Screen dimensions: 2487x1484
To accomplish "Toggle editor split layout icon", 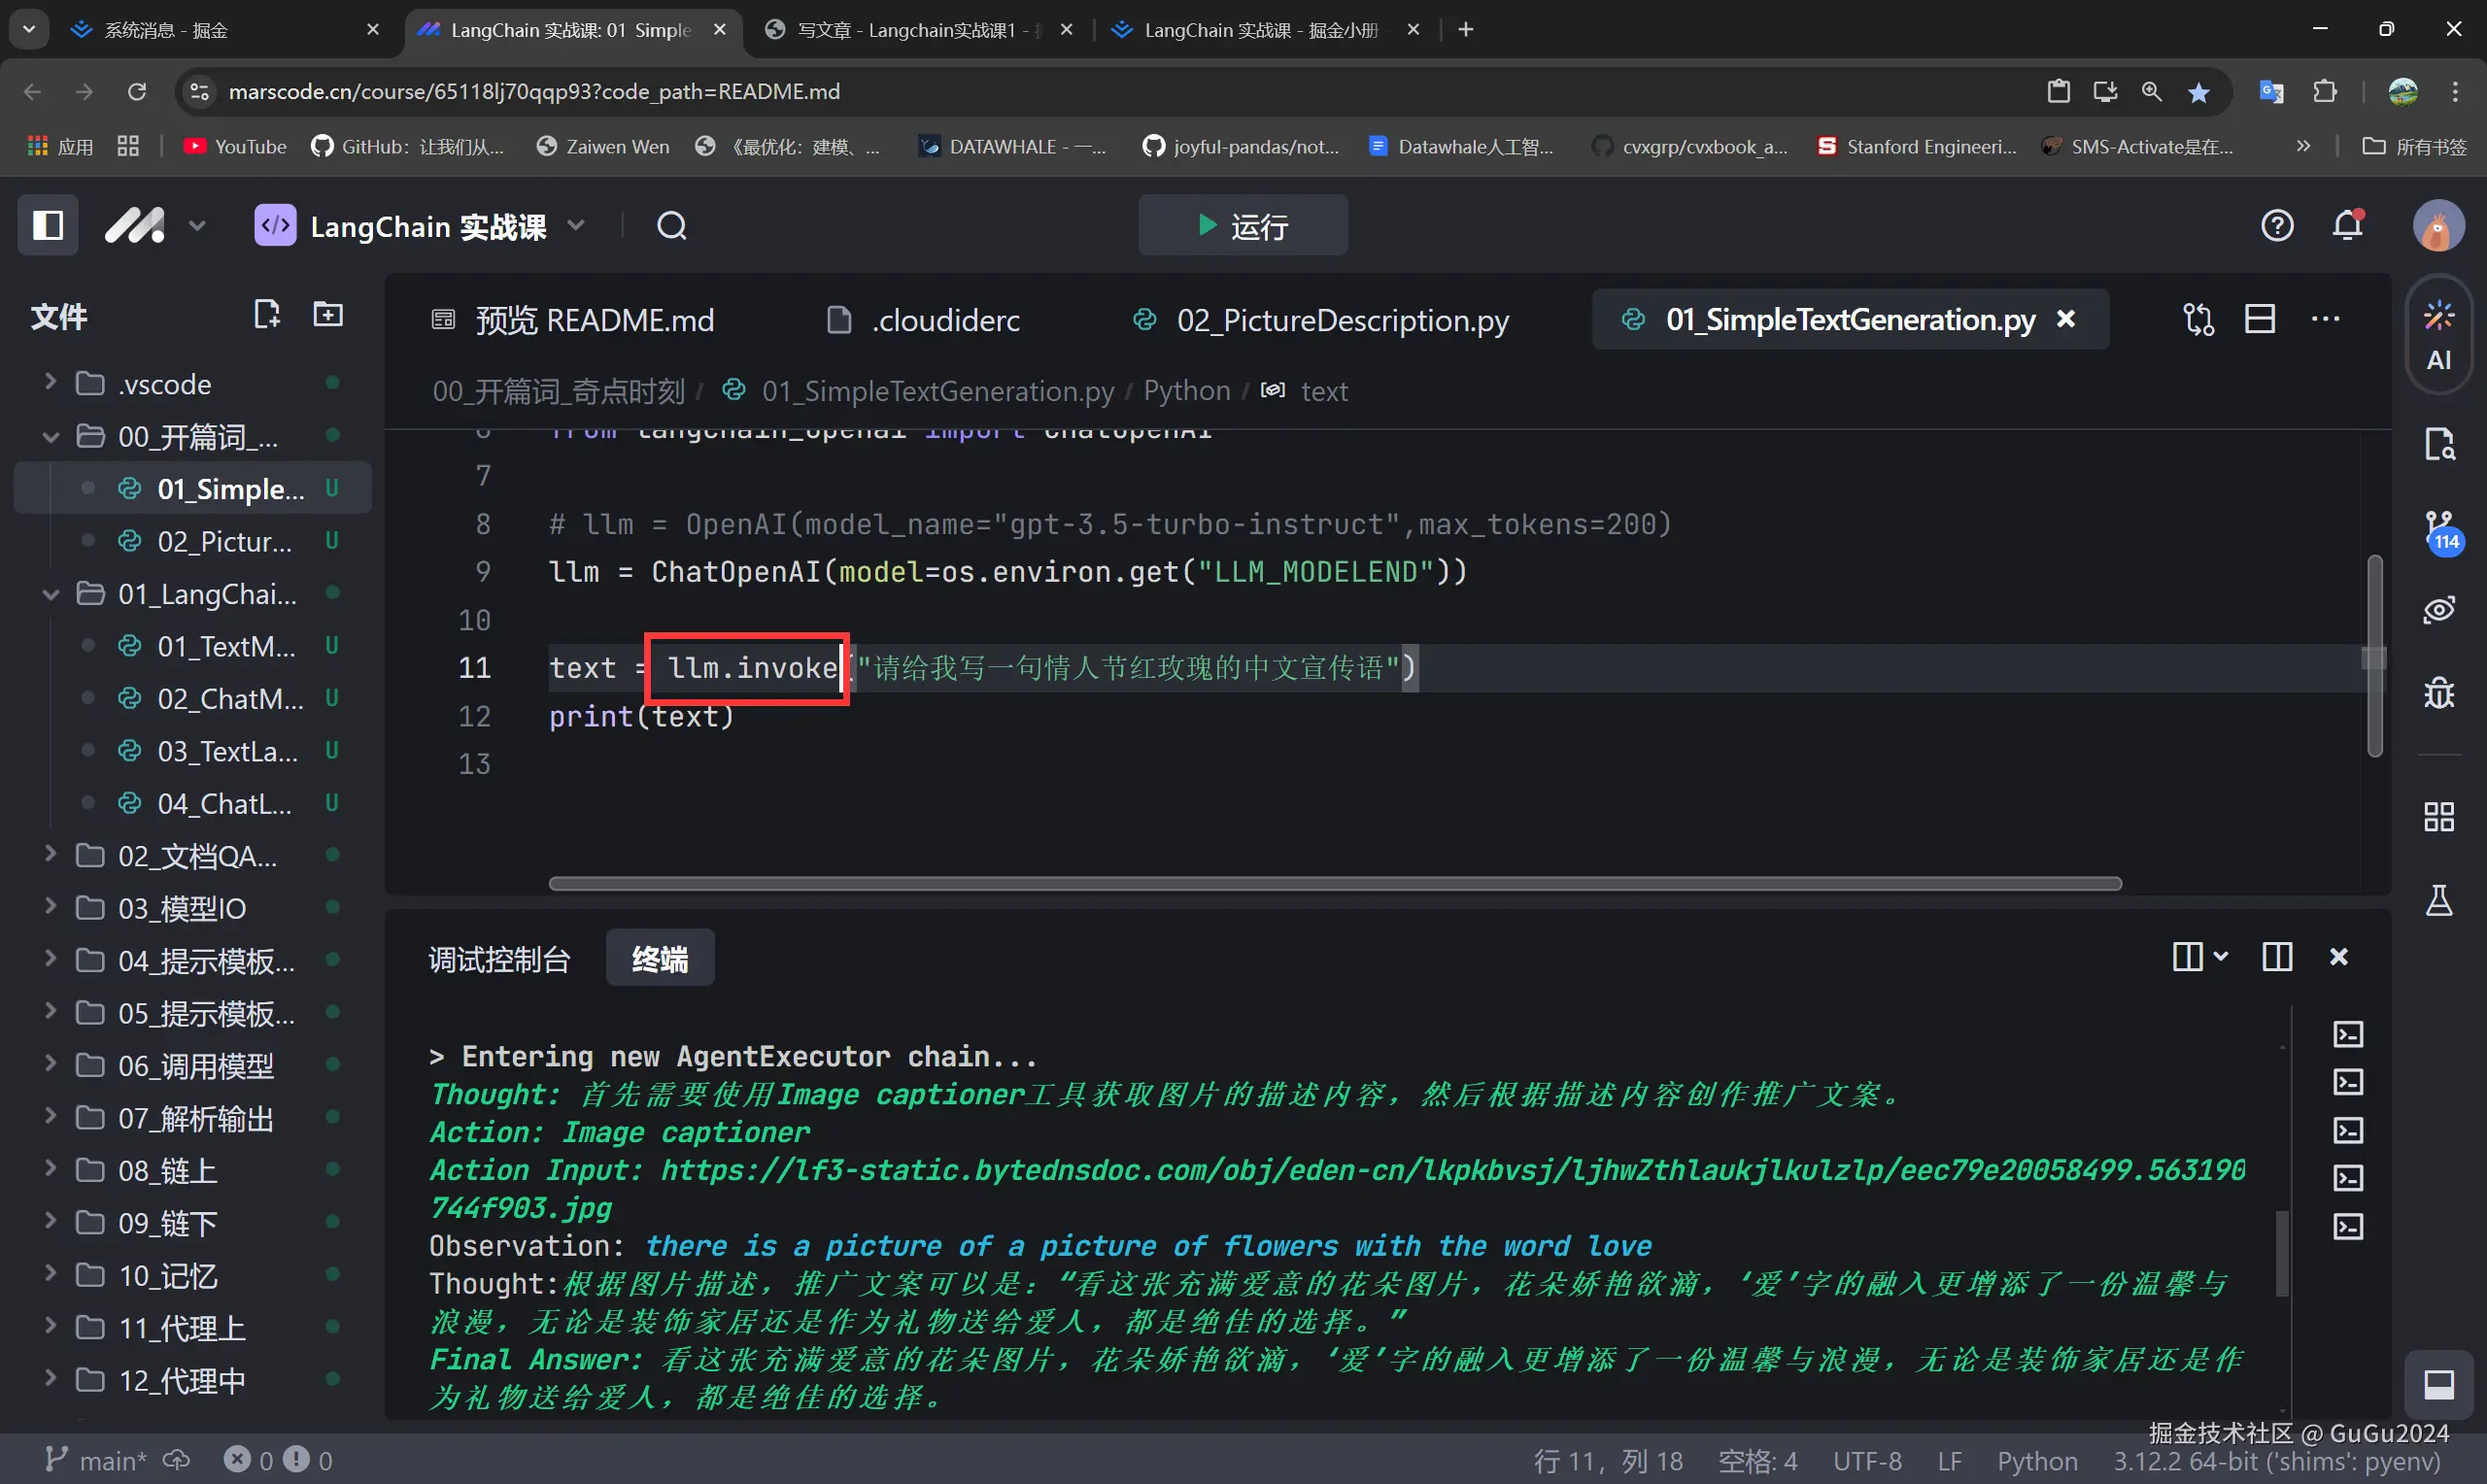I will [2259, 319].
